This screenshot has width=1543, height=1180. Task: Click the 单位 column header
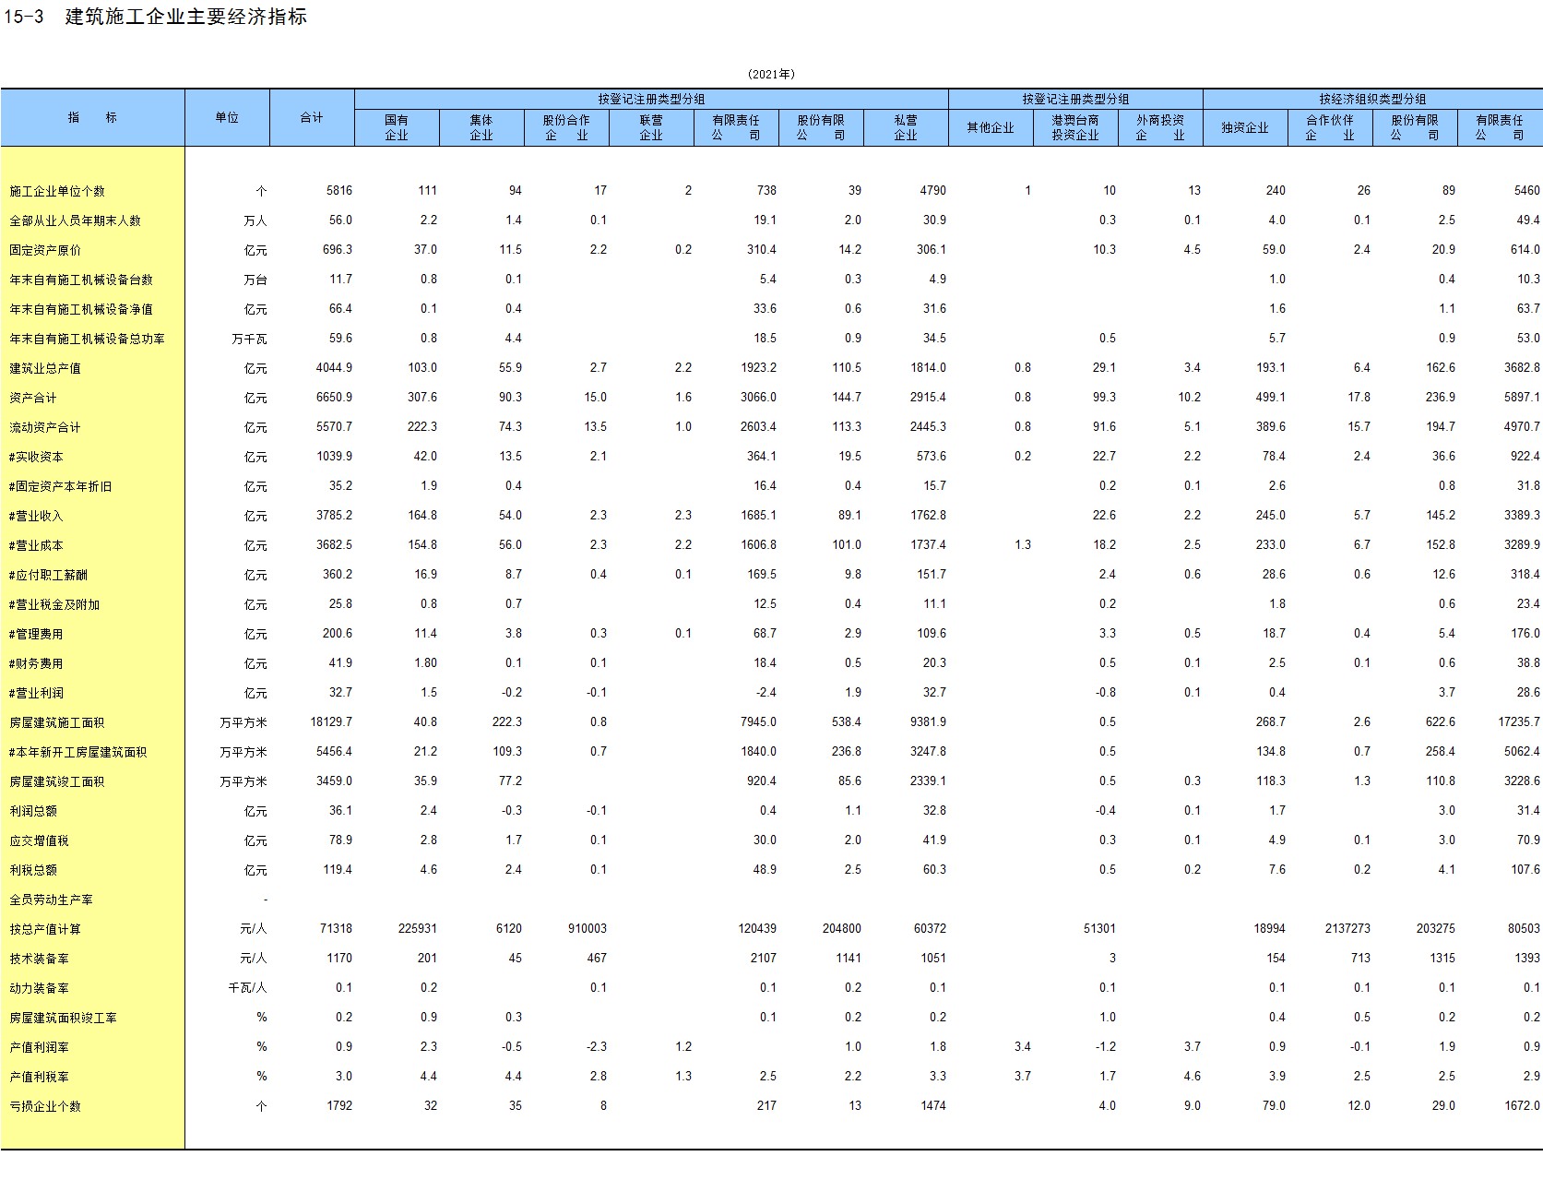pos(227,117)
